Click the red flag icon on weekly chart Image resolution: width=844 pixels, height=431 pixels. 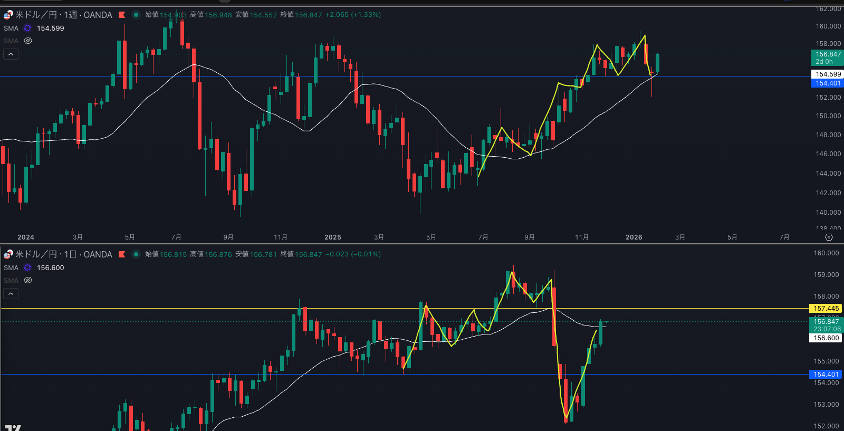coord(122,15)
